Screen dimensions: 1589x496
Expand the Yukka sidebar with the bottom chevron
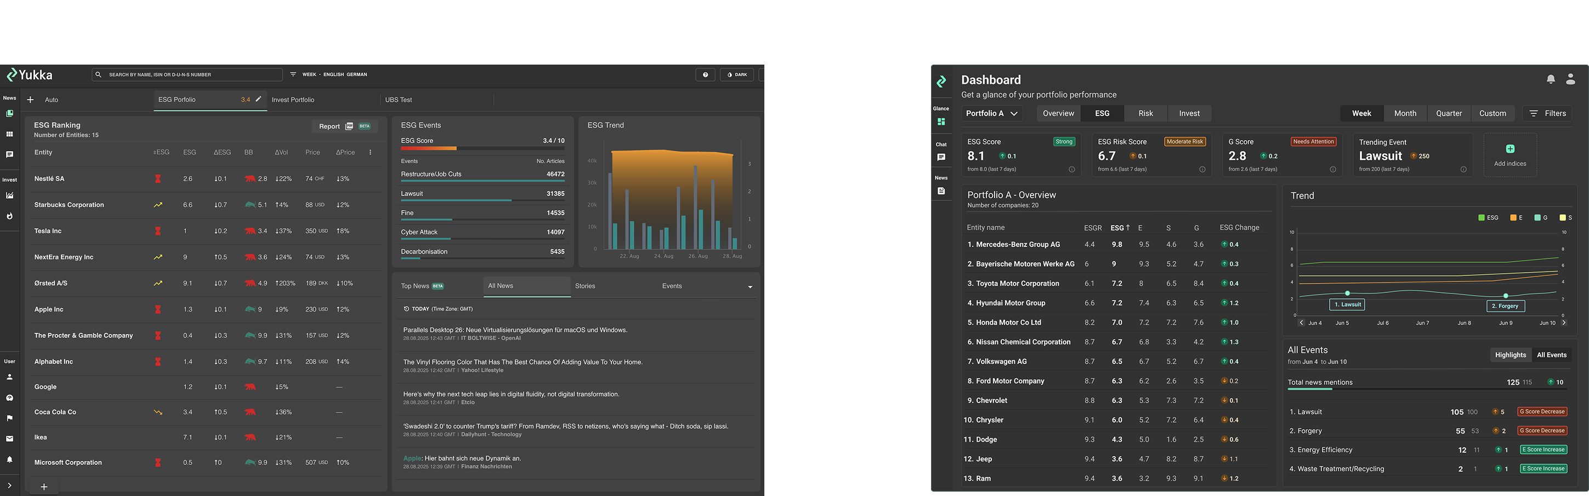(x=9, y=486)
